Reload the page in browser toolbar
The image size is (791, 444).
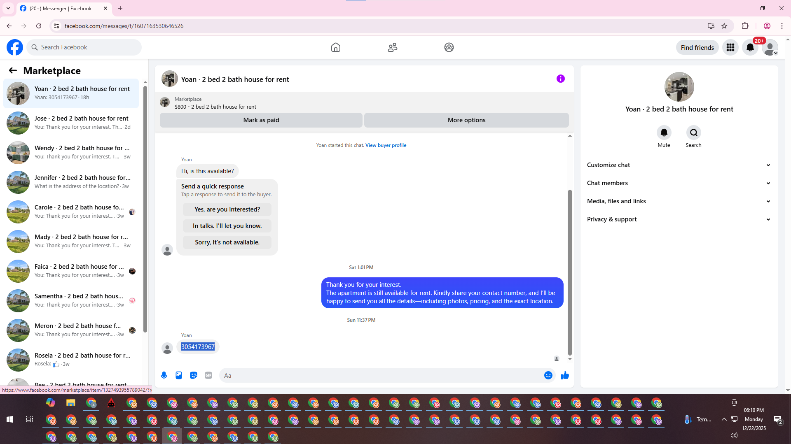point(39,26)
